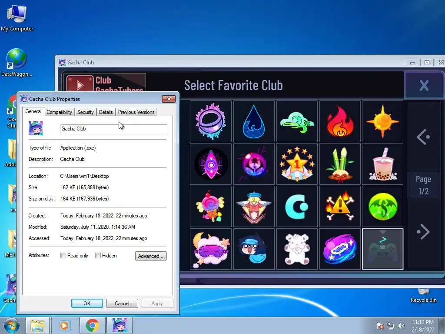
Task: Launch media player from taskbar
Action: [64, 325]
